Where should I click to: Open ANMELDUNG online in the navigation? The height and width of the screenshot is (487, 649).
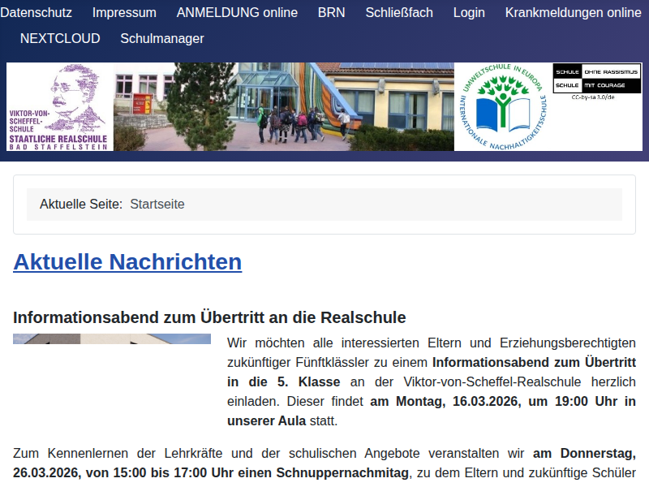point(237,13)
